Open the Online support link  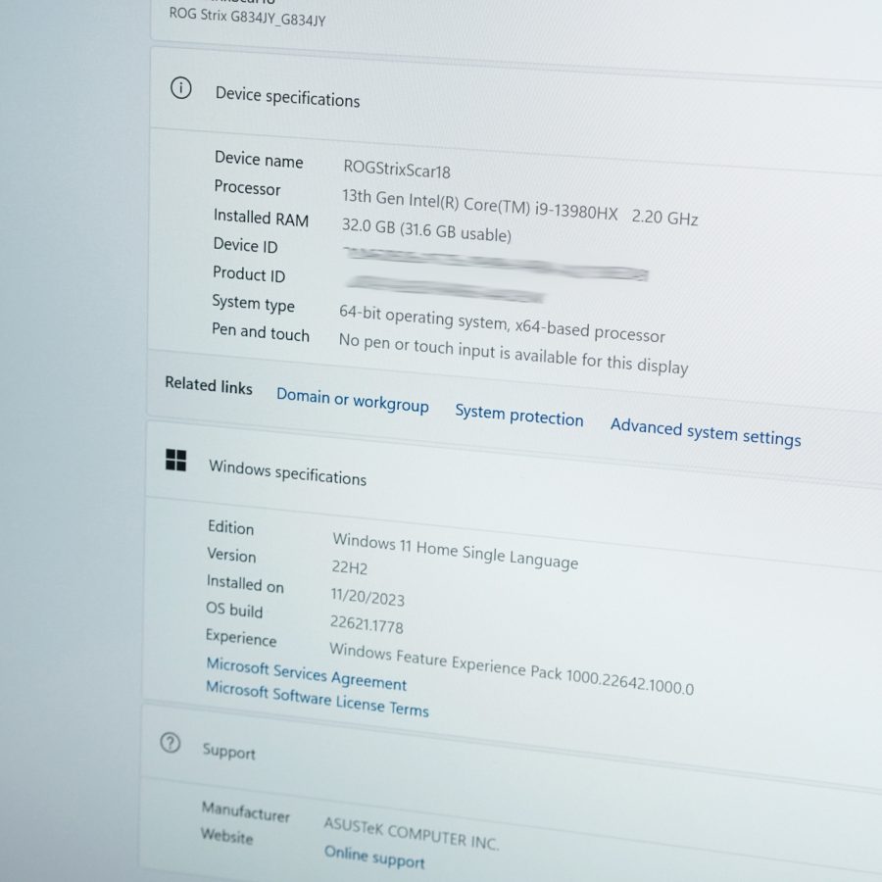[374, 857]
